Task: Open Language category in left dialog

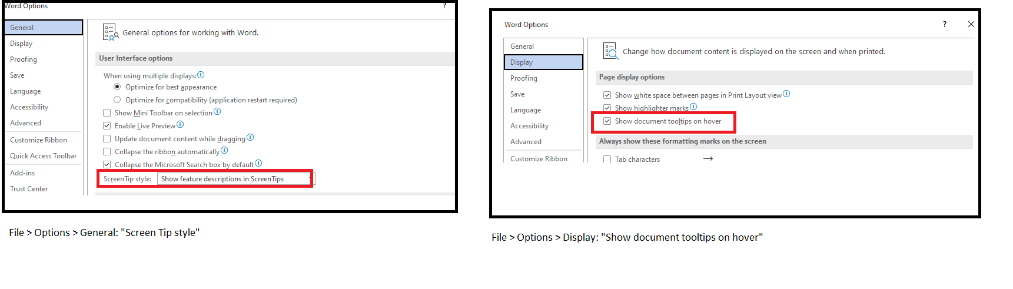Action: [43, 91]
